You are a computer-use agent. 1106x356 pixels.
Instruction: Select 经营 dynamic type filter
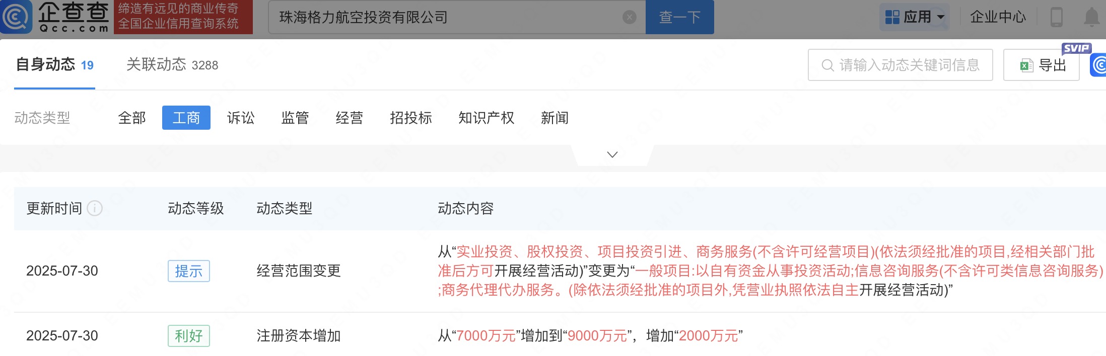(x=350, y=118)
